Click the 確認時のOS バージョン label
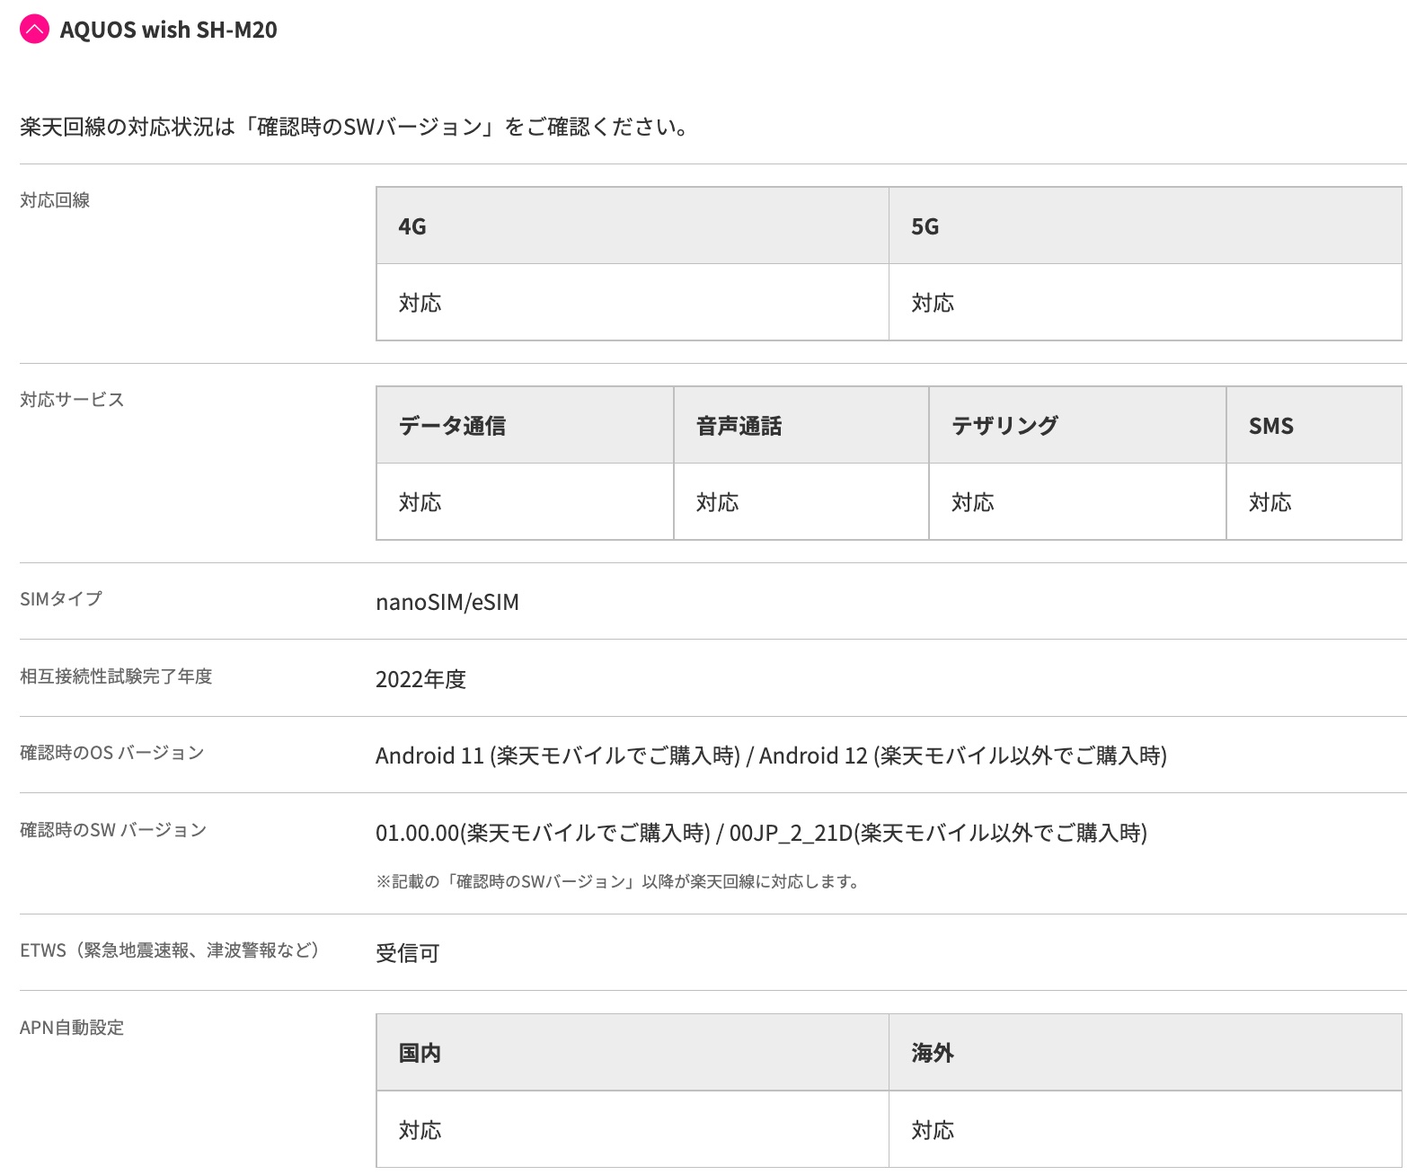The width and height of the screenshot is (1407, 1175). pyautogui.click(x=112, y=753)
